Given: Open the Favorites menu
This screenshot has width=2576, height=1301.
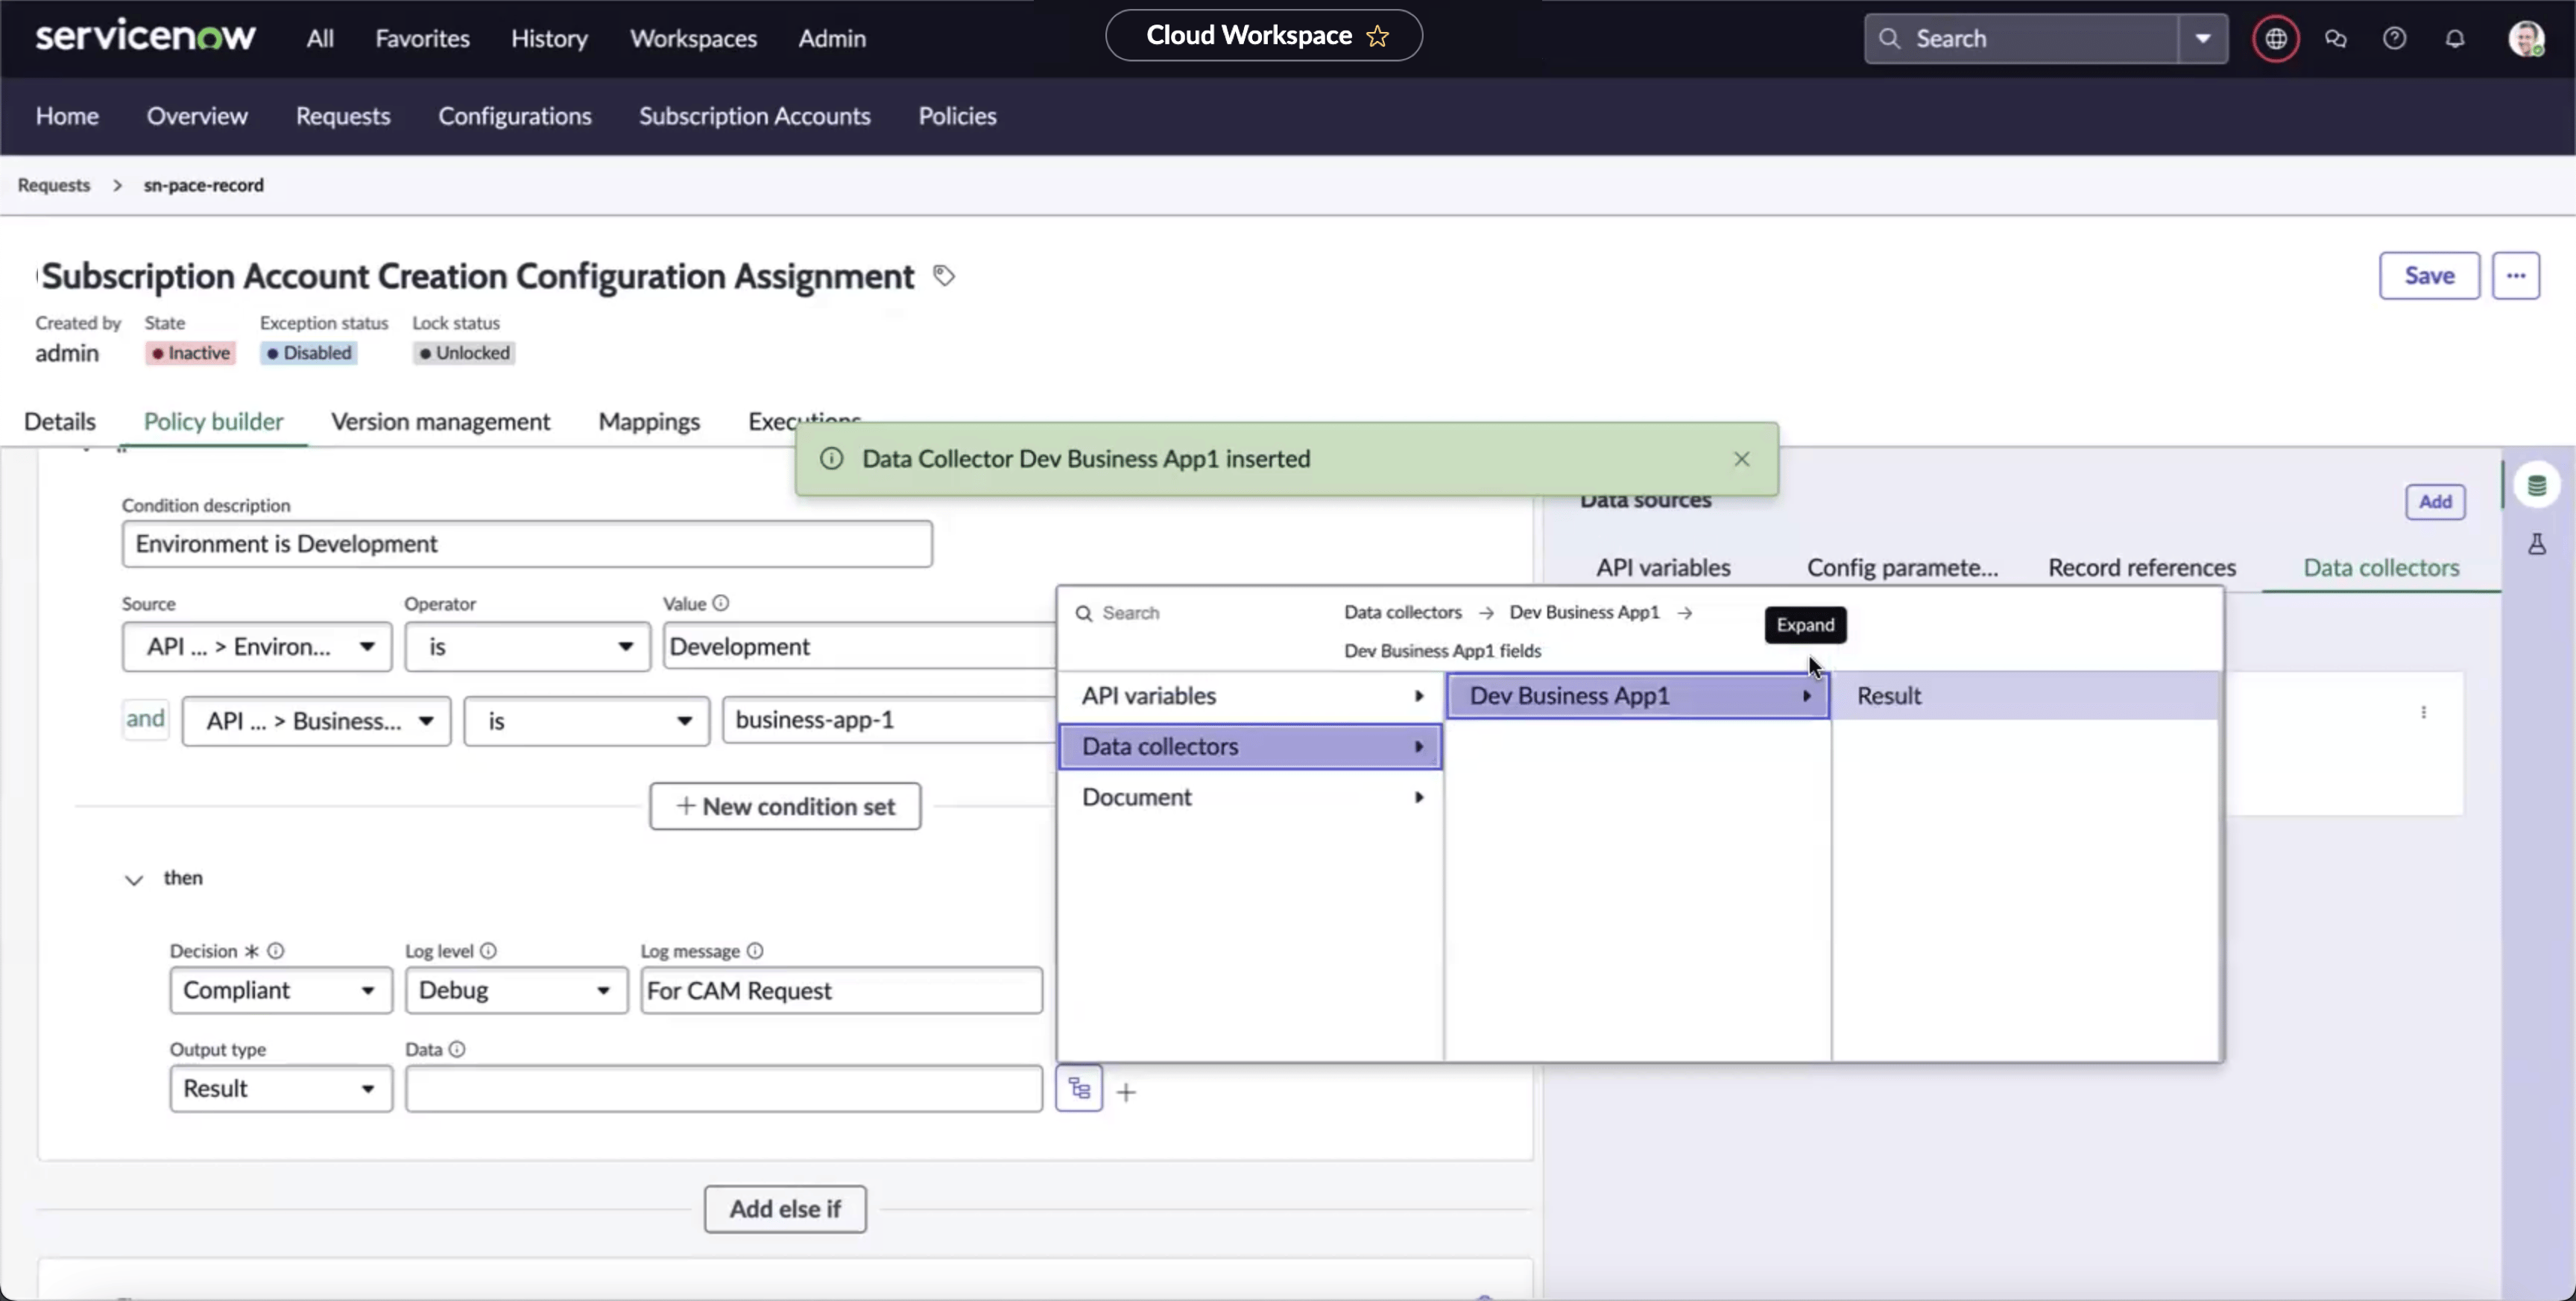Looking at the screenshot, I should point(422,38).
